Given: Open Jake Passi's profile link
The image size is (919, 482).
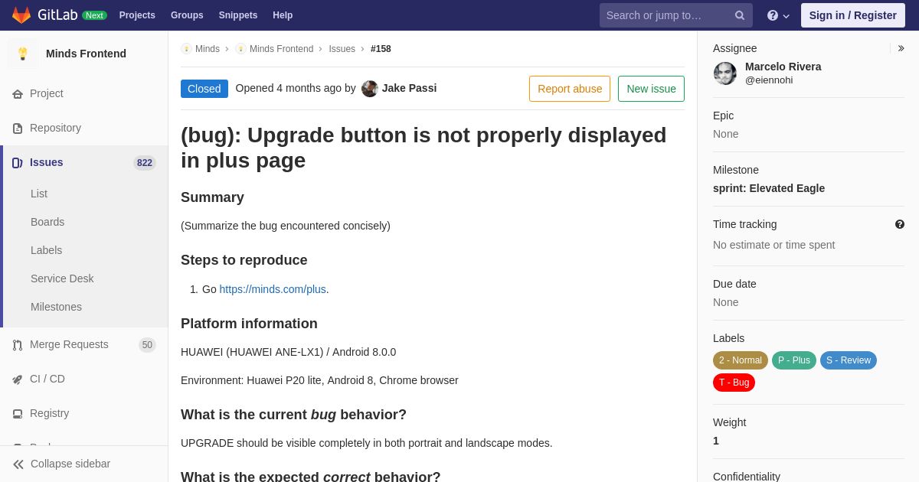Looking at the screenshot, I should click(409, 89).
